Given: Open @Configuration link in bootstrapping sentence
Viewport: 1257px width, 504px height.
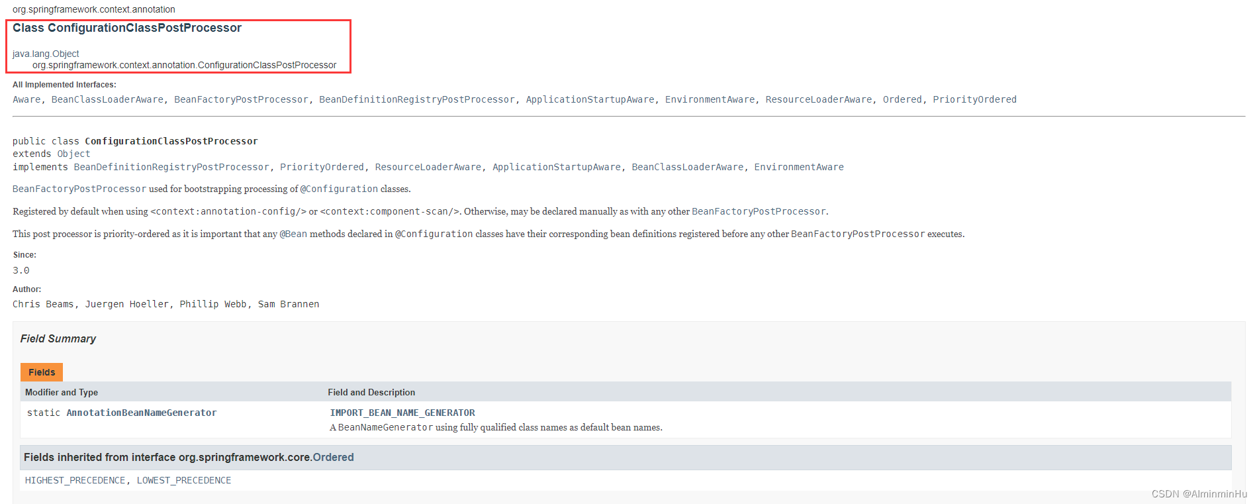Looking at the screenshot, I should point(339,189).
